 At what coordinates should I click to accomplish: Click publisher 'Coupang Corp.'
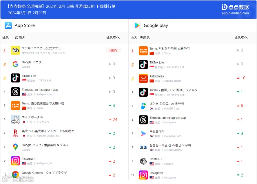coord(173,136)
